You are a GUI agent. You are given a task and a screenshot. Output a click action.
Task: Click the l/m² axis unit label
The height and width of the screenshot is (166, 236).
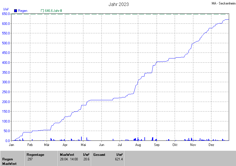(x=6, y=10)
